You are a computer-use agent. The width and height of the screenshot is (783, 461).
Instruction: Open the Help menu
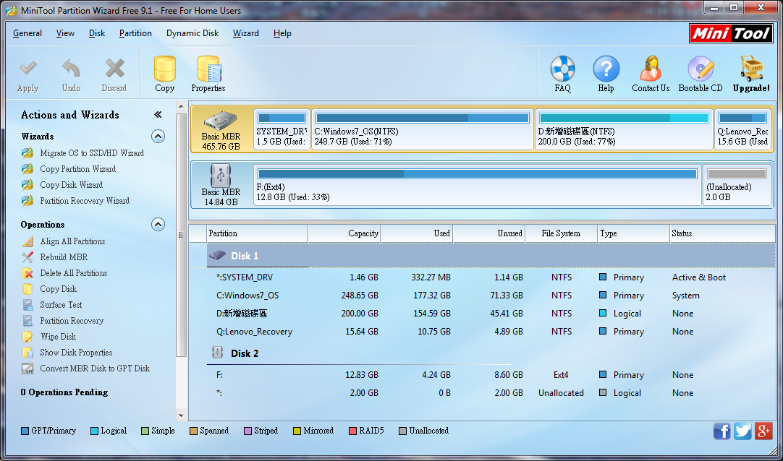tap(282, 33)
